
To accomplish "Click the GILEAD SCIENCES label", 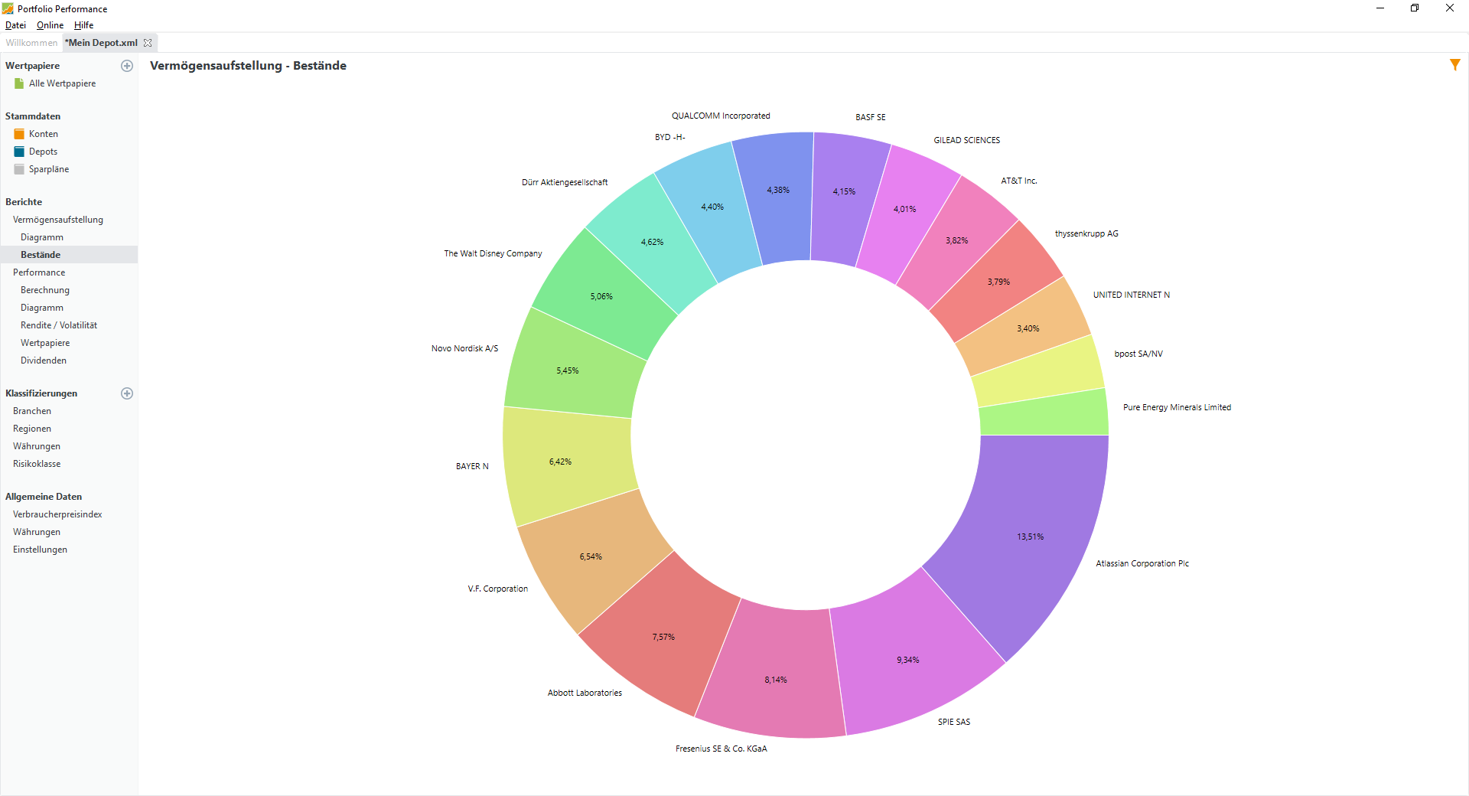I will (966, 140).
